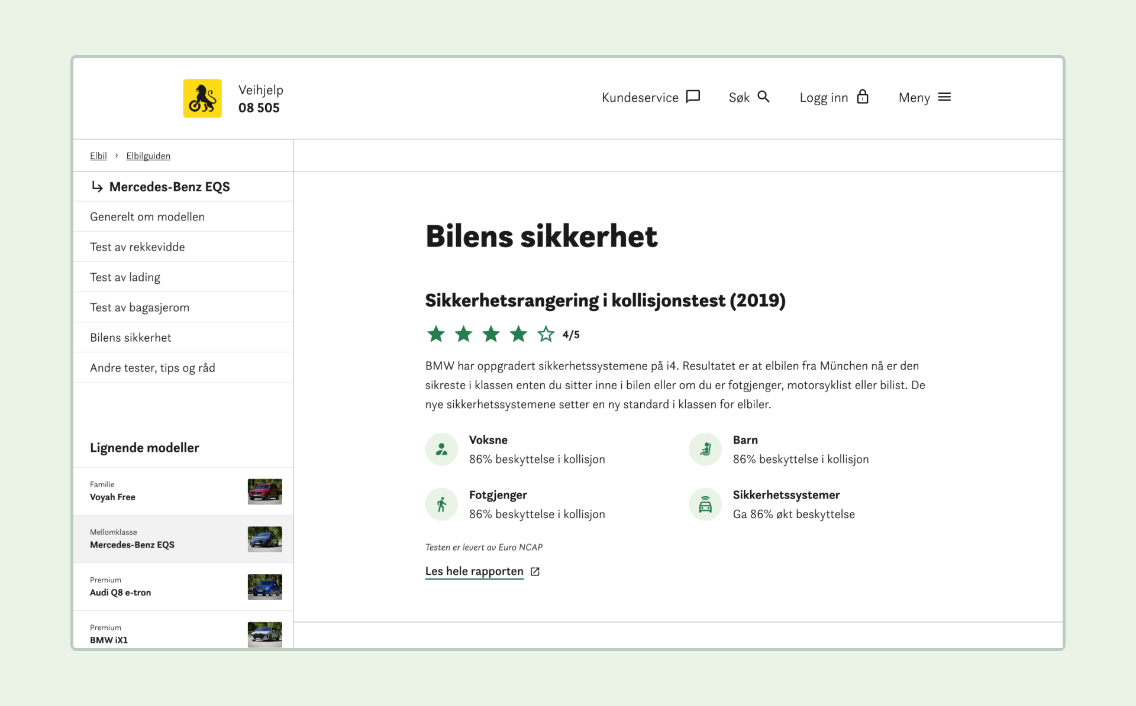This screenshot has width=1136, height=706.
Task: Click the Audi Q8 e-tron thumbnail
Action: pyautogui.click(x=264, y=587)
